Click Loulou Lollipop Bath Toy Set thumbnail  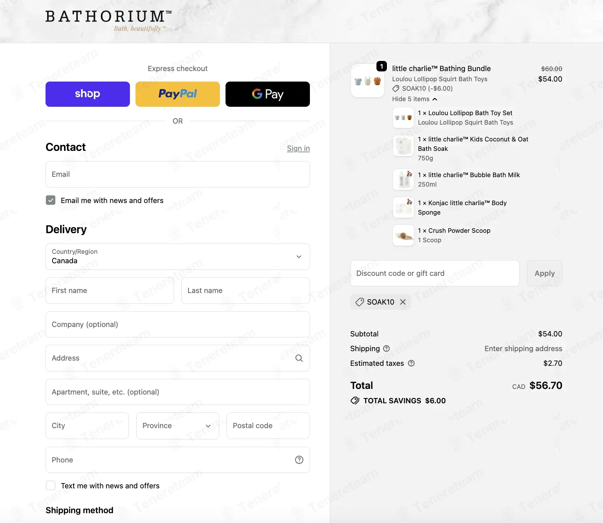pos(403,118)
